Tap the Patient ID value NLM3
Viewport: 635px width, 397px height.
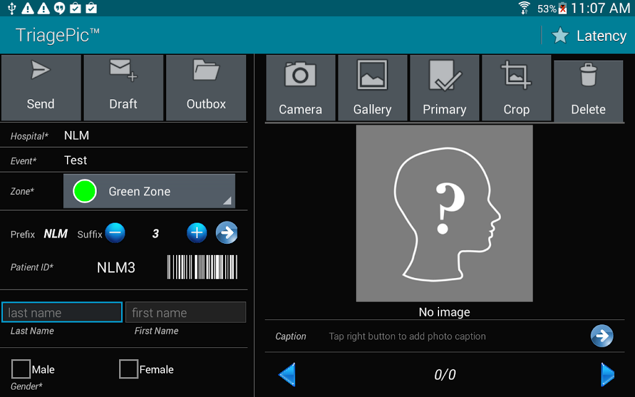tap(116, 267)
